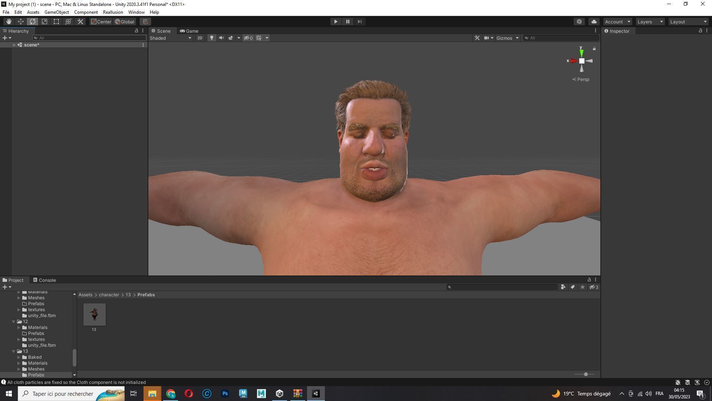
Task: Lock the Hierarchy panel
Action: click(x=136, y=31)
